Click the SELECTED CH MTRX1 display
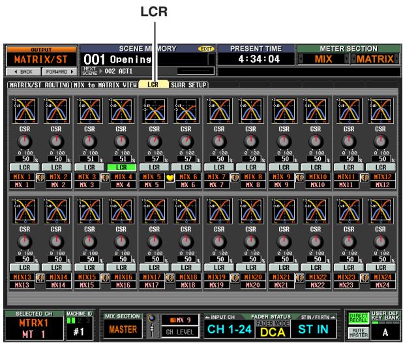Viewport: 403px width, 343px height. click(x=34, y=328)
